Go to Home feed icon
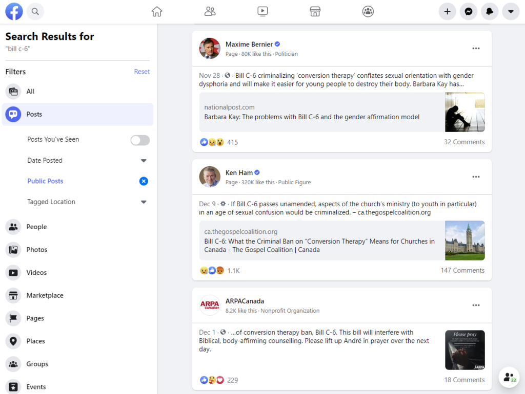 pyautogui.click(x=157, y=11)
